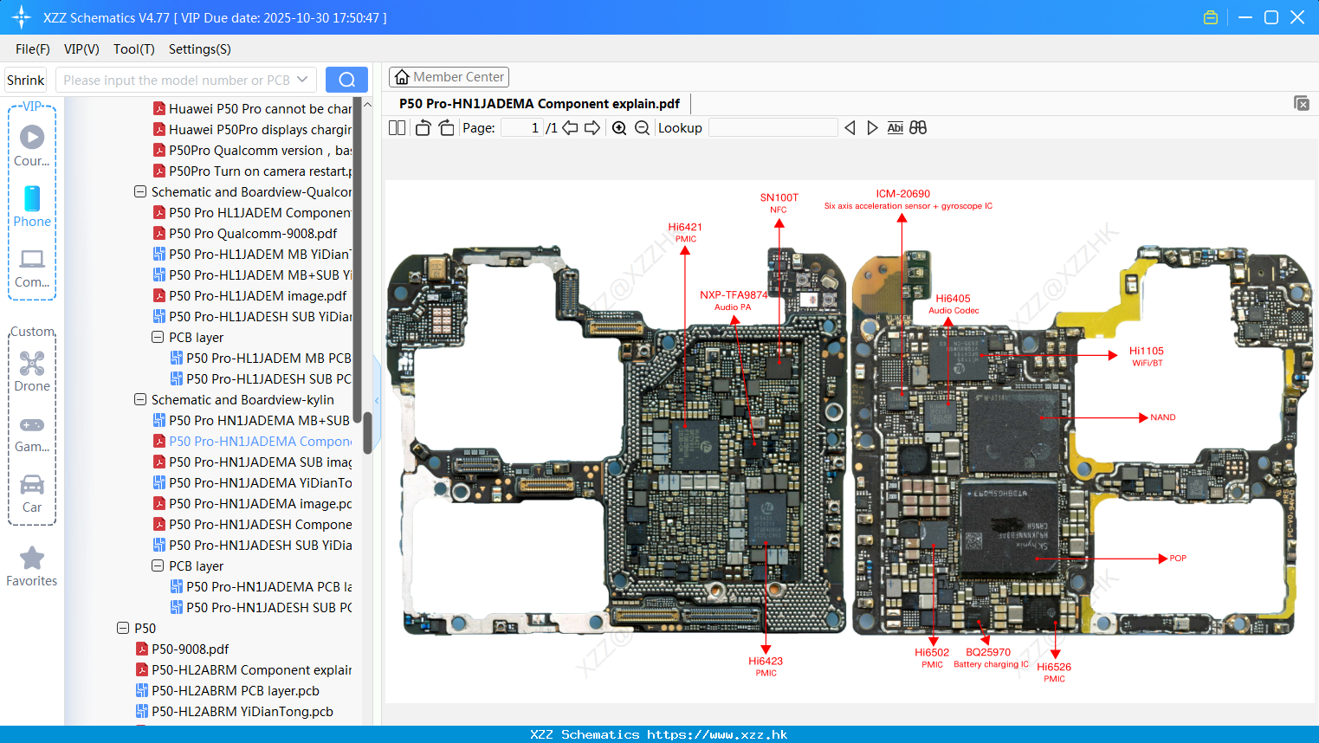Click the panel collapse handle beside tree
Screen dimensions: 1319x743
378,400
